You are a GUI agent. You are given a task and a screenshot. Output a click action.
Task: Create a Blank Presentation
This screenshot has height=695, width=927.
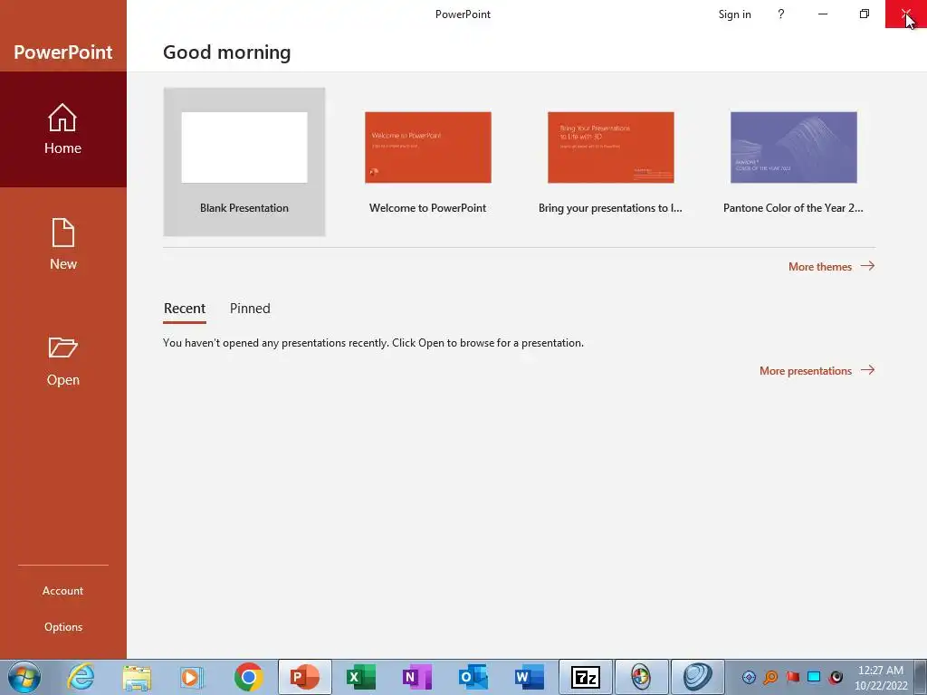coord(244,162)
